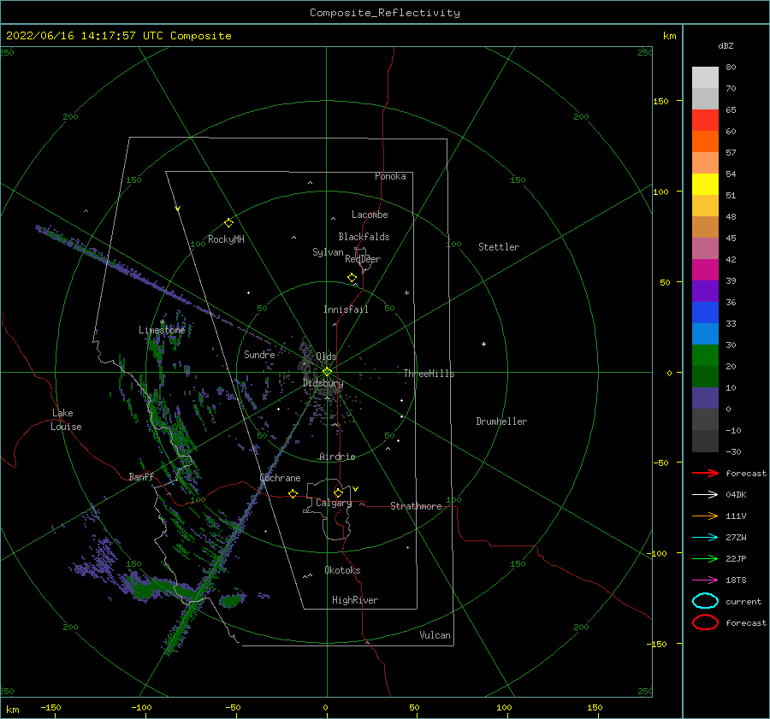Select the 'Lake Louise' label
This screenshot has width=770, height=719.
[66, 420]
